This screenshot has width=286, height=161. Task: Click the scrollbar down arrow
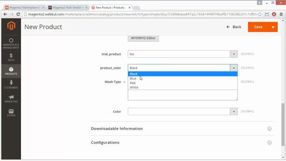283,158
